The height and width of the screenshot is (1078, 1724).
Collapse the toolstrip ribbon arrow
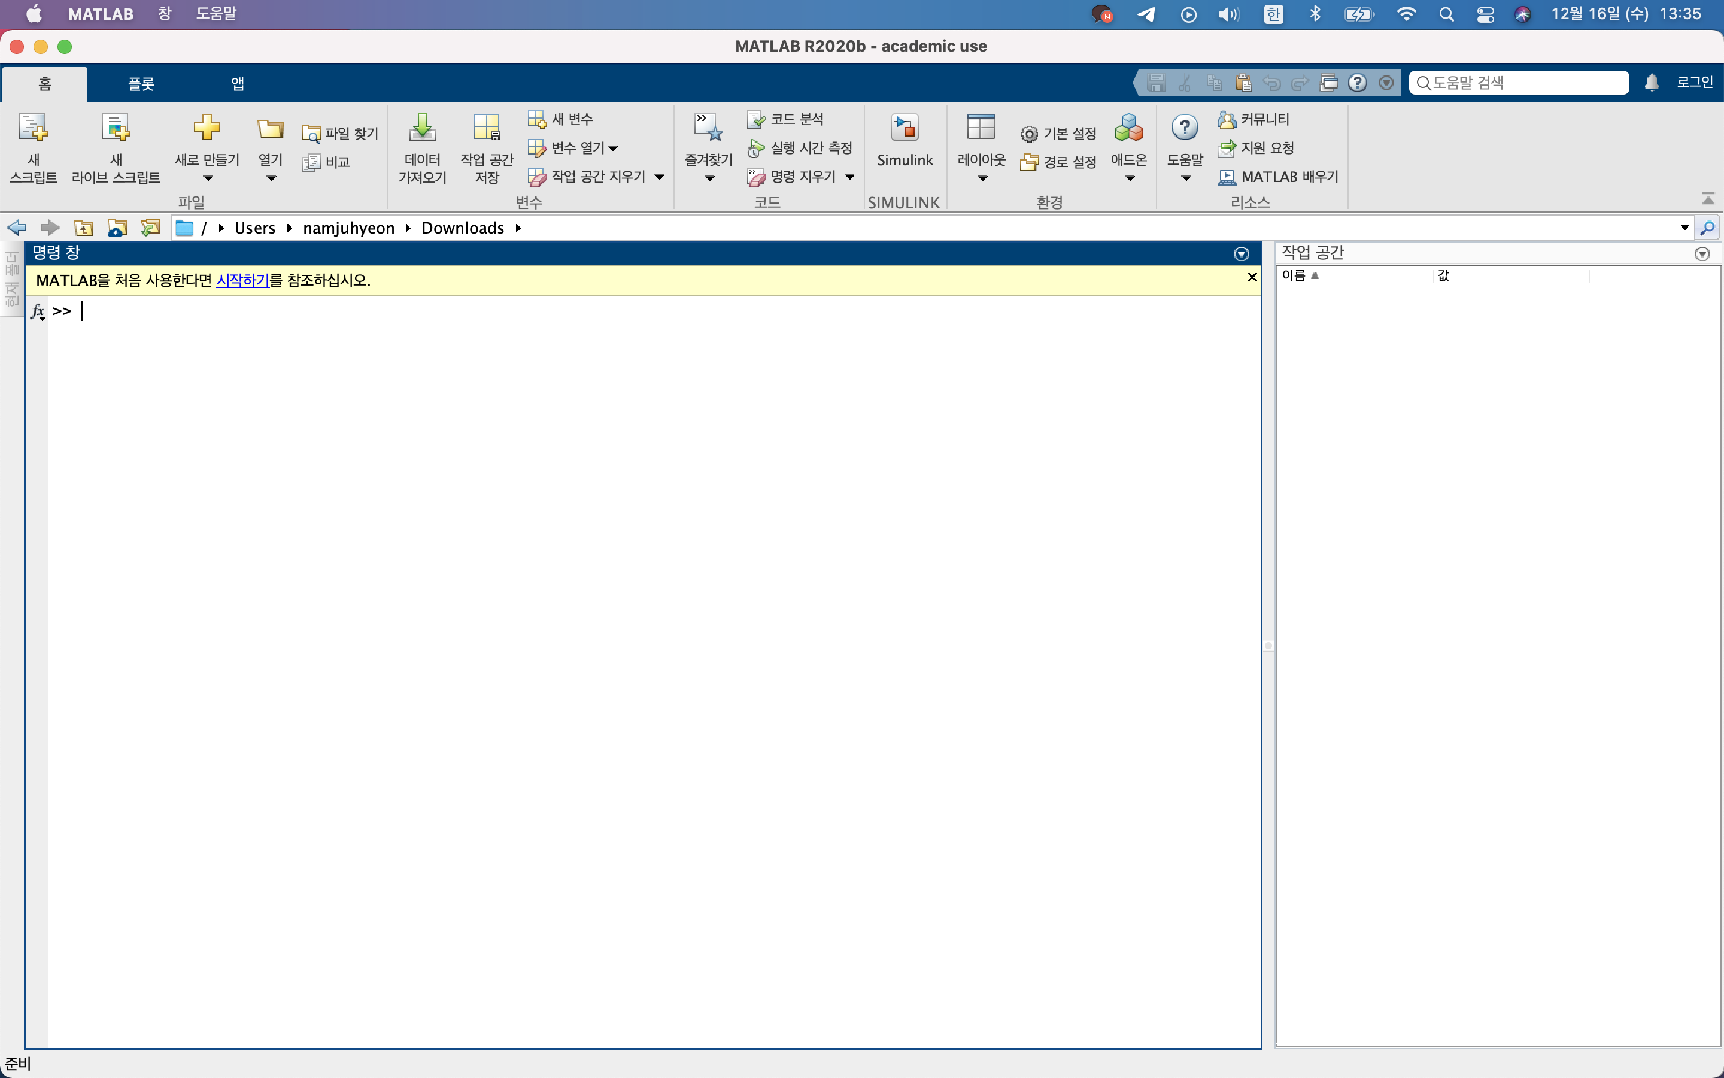[1708, 198]
